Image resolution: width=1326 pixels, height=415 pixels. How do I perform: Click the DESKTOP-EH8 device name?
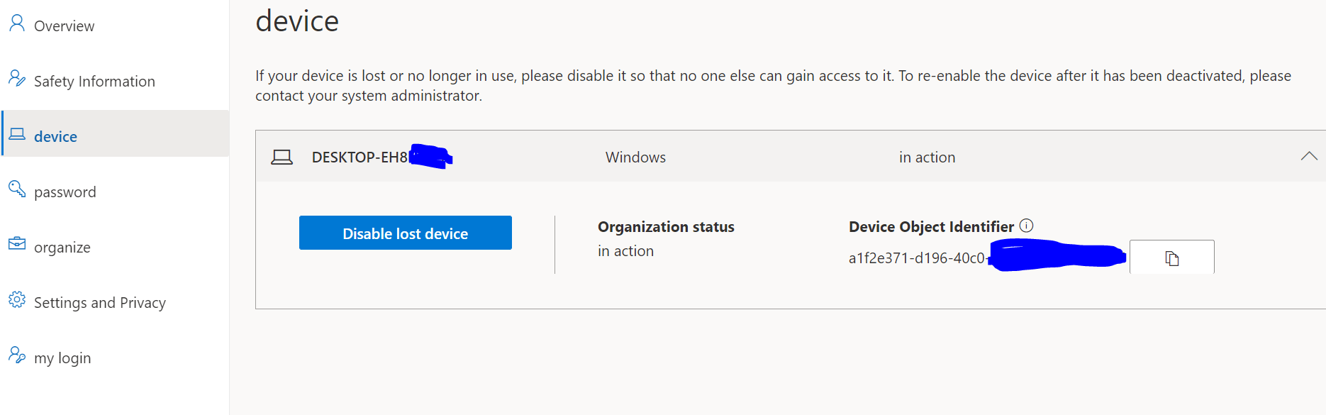(360, 157)
